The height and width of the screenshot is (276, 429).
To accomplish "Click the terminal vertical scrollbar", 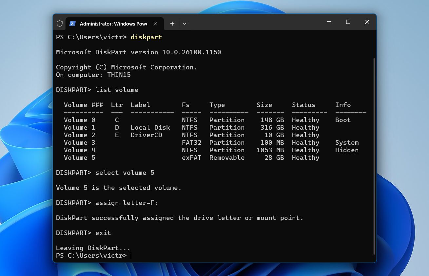I will tap(374, 156).
